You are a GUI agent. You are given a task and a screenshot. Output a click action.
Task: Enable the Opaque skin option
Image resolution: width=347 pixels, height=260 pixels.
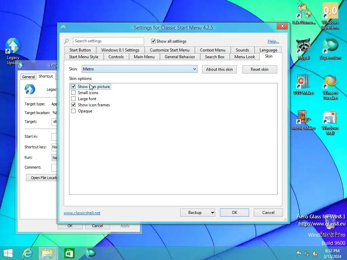point(73,111)
